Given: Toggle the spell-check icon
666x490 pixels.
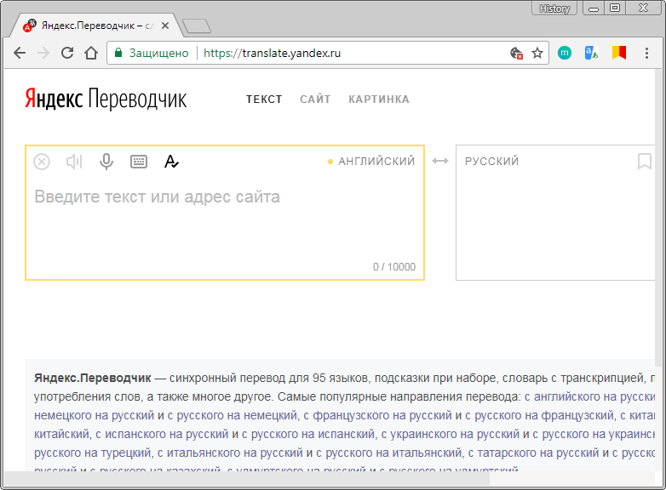Looking at the screenshot, I should [x=171, y=162].
